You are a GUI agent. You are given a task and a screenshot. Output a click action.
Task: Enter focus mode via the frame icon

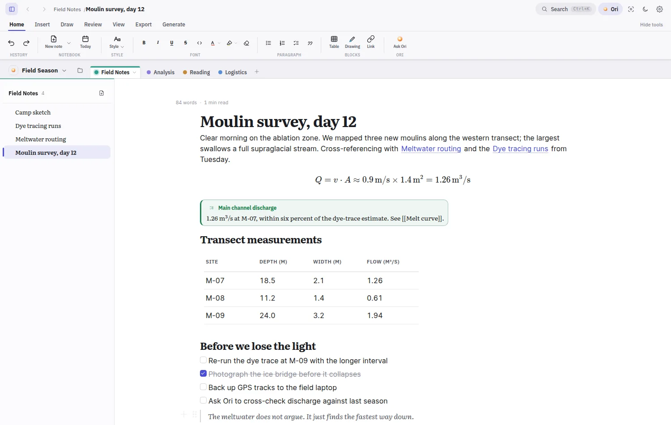[x=631, y=9]
